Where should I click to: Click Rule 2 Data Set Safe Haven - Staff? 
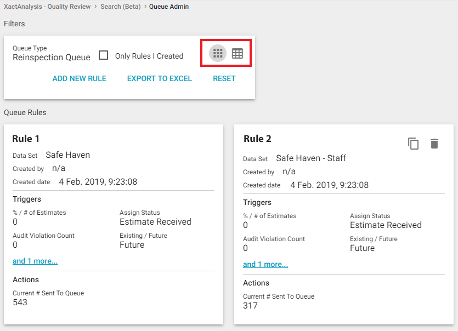pyautogui.click(x=311, y=158)
